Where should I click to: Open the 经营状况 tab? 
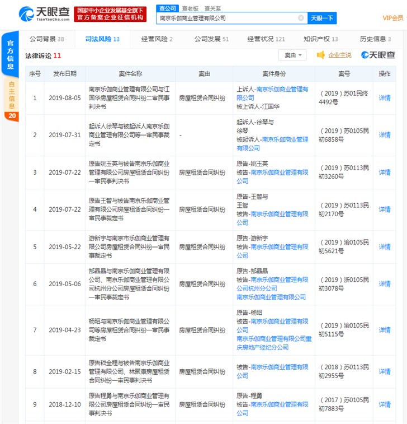(x=266, y=39)
